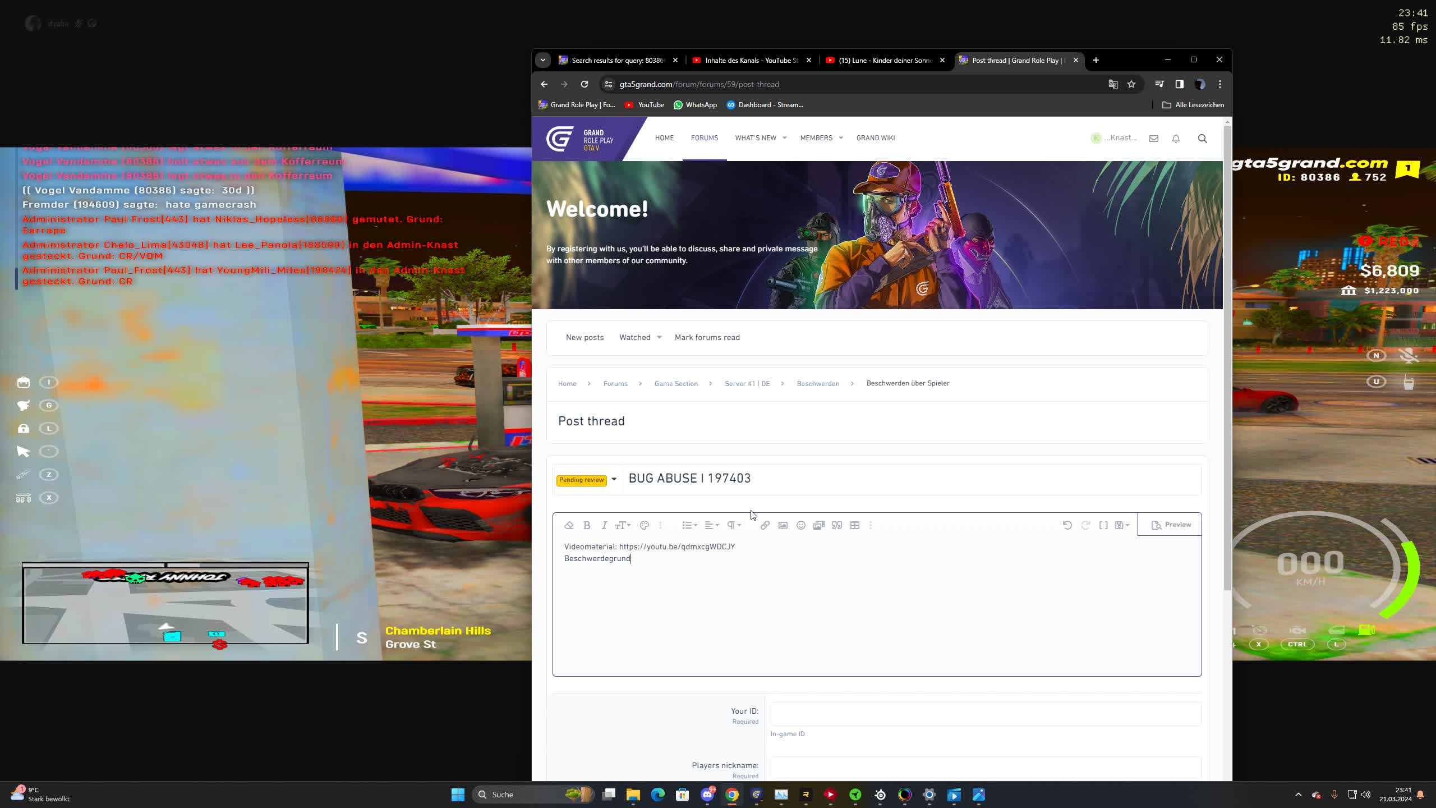Viewport: 1436px width, 808px height.
Task: Open the FORUMS navigation item
Action: click(x=705, y=138)
